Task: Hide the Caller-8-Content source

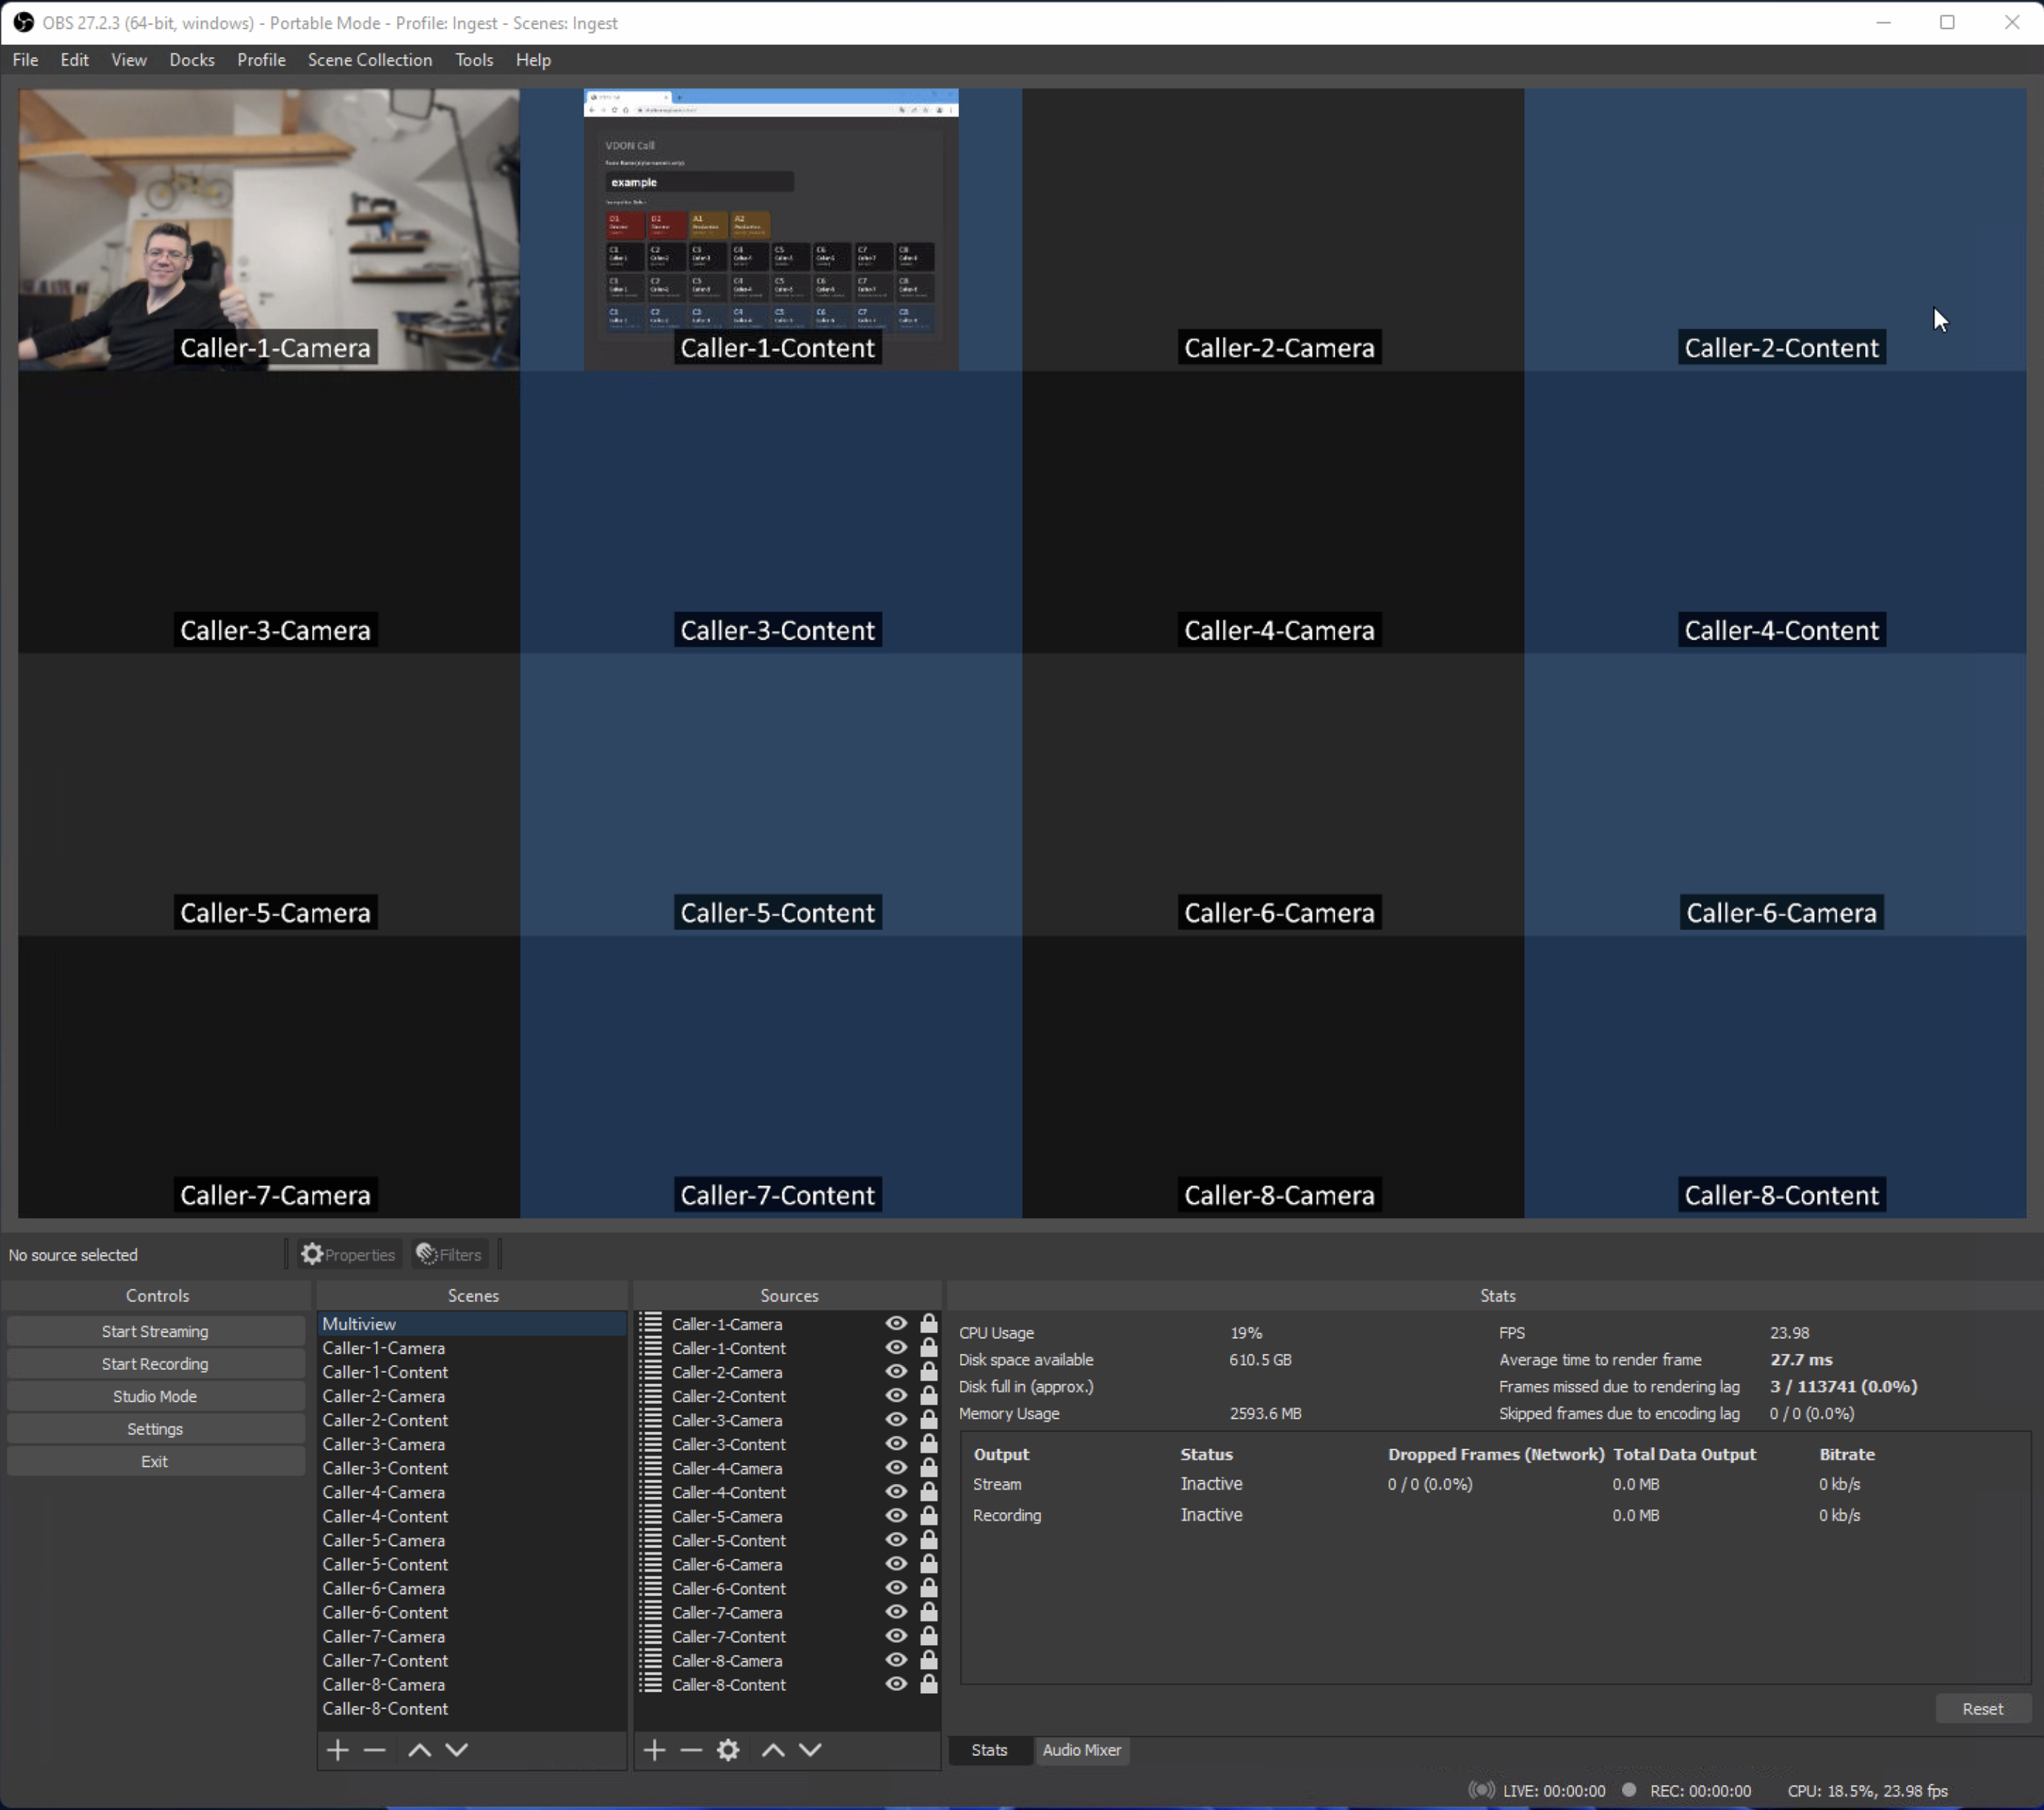Action: click(896, 1684)
